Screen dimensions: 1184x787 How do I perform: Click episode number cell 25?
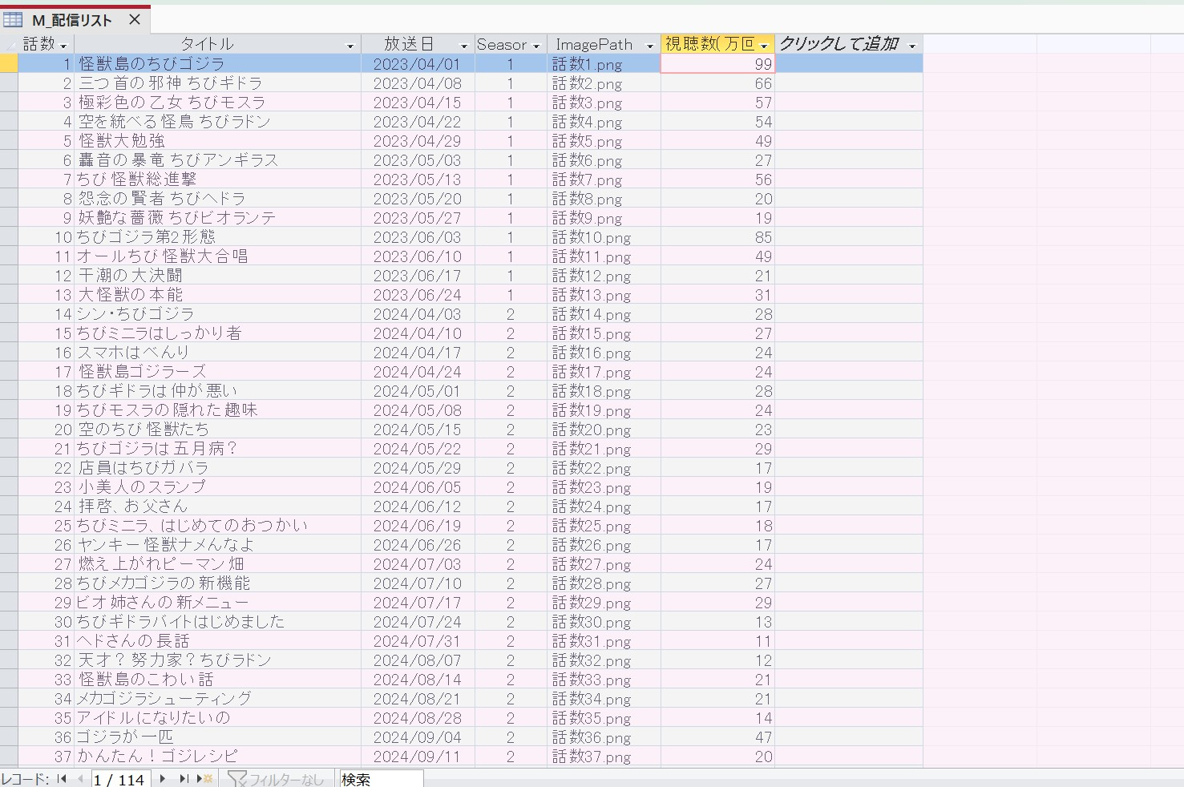point(46,525)
